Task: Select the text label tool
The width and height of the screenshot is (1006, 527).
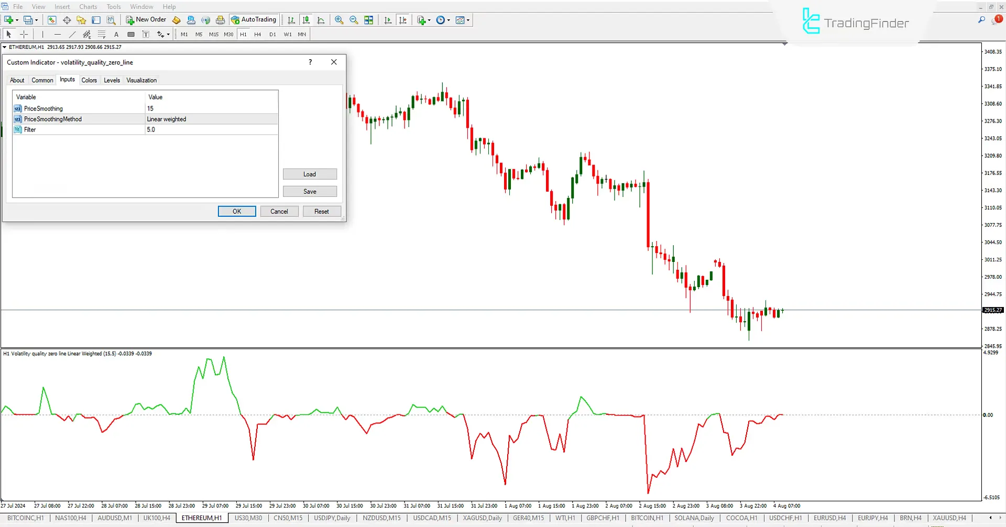Action: (x=116, y=34)
